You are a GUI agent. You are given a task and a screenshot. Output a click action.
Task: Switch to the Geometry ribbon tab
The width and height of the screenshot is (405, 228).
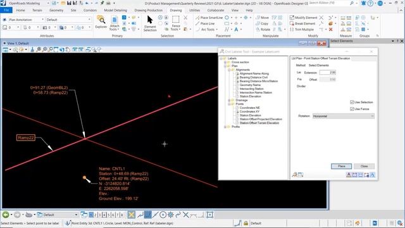[x=56, y=10]
